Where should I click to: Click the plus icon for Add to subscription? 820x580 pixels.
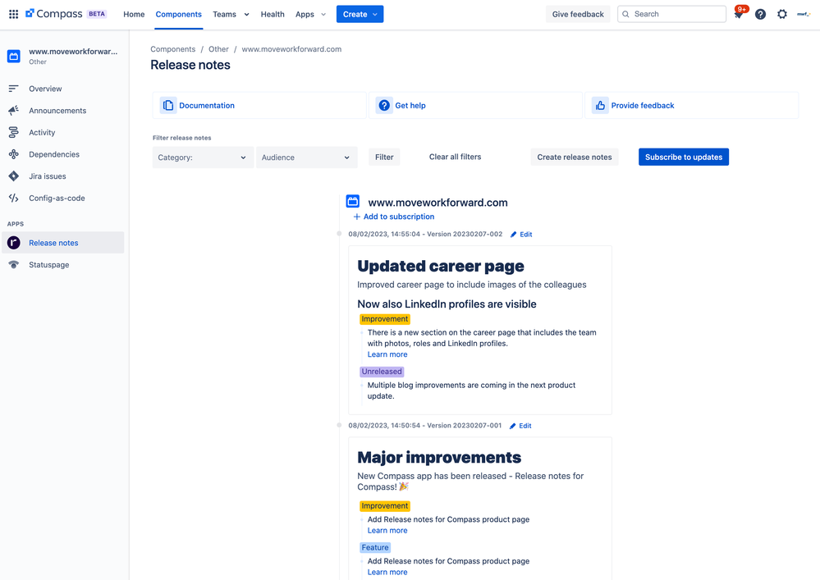pos(357,217)
